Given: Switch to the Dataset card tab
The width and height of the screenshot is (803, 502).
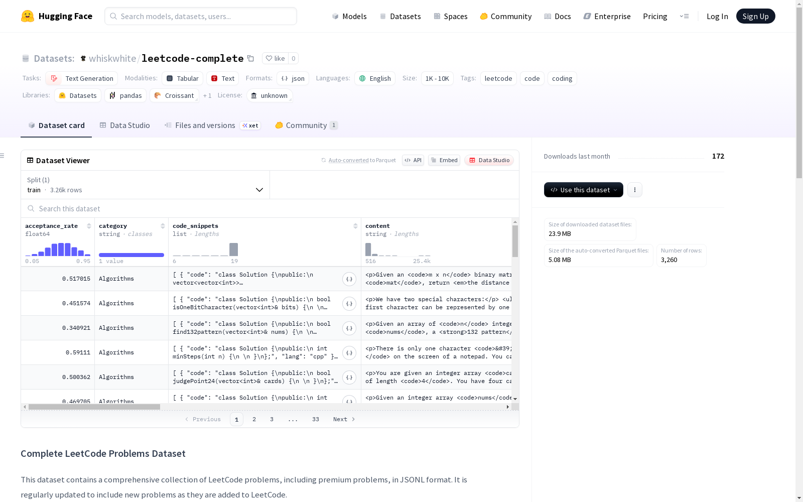Looking at the screenshot, I should [x=56, y=125].
